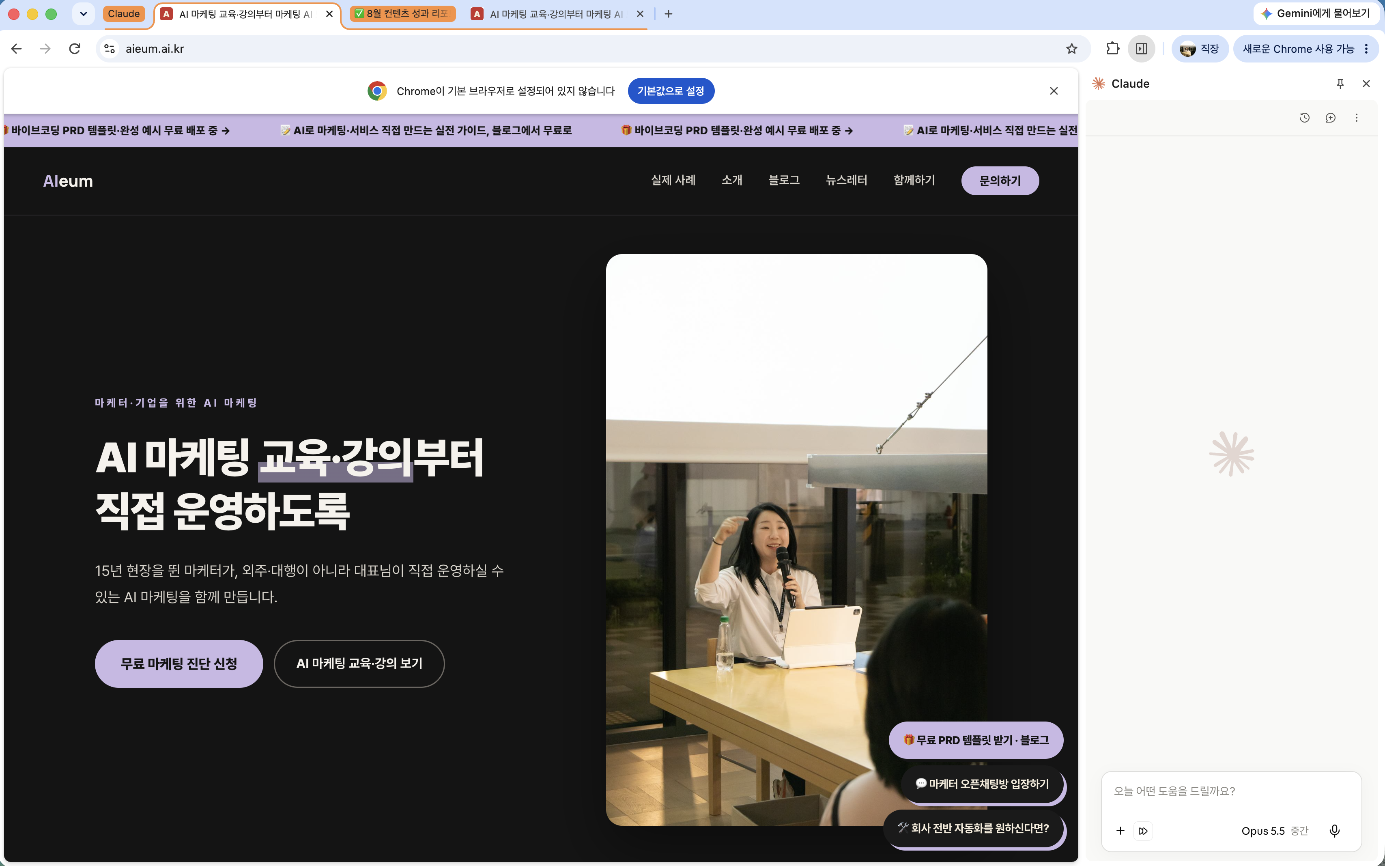Click the Chrome logo in the banner
Screen dimensions: 1385x866
377,91
